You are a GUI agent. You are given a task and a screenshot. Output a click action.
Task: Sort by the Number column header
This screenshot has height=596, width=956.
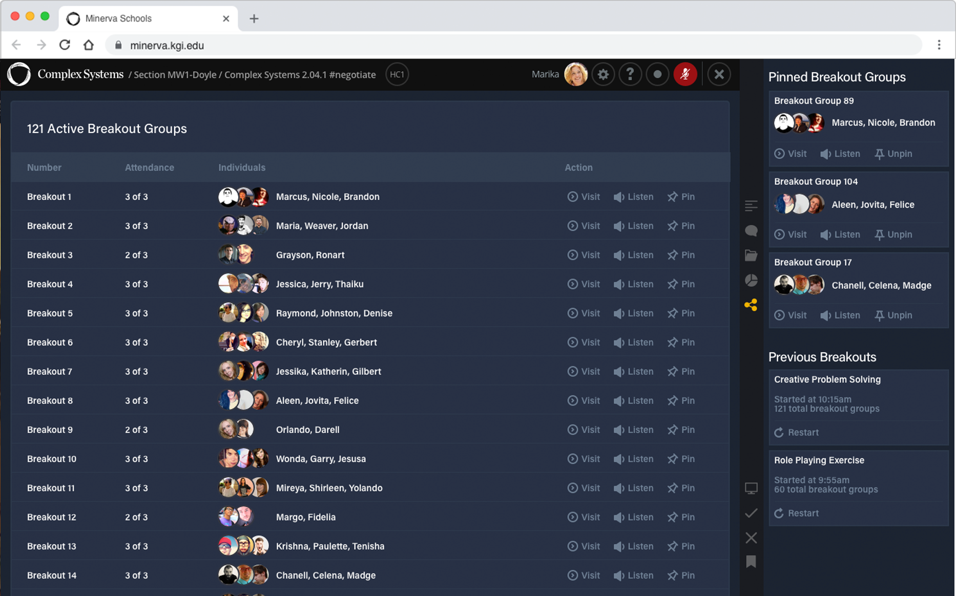44,167
